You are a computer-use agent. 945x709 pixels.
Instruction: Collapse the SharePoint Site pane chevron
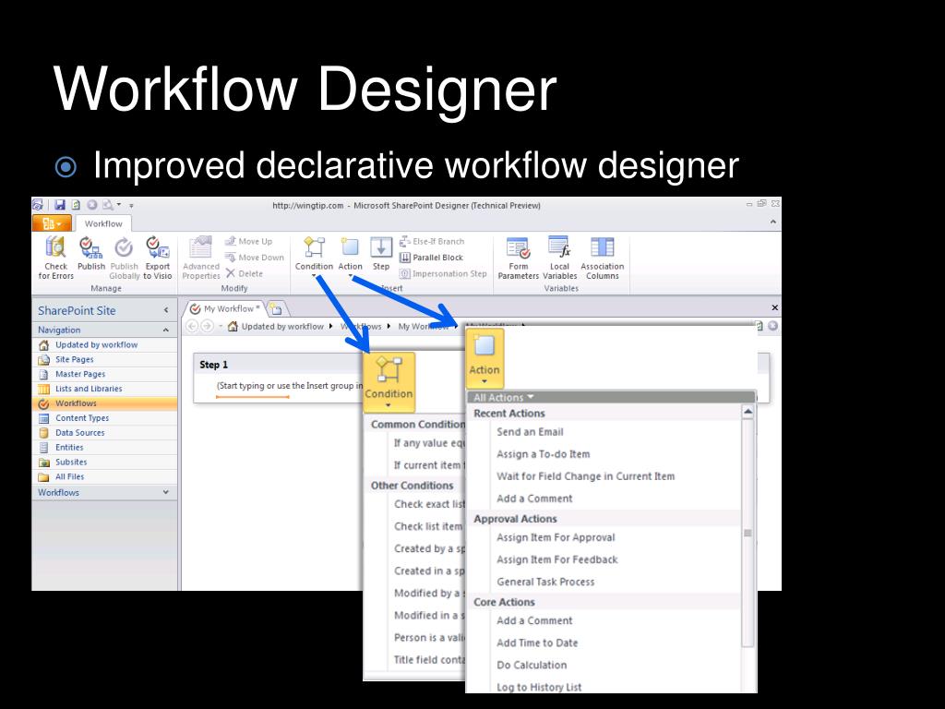(x=166, y=310)
